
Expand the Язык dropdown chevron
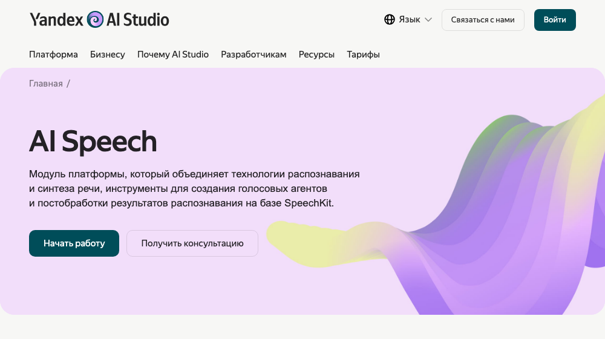[x=428, y=20]
